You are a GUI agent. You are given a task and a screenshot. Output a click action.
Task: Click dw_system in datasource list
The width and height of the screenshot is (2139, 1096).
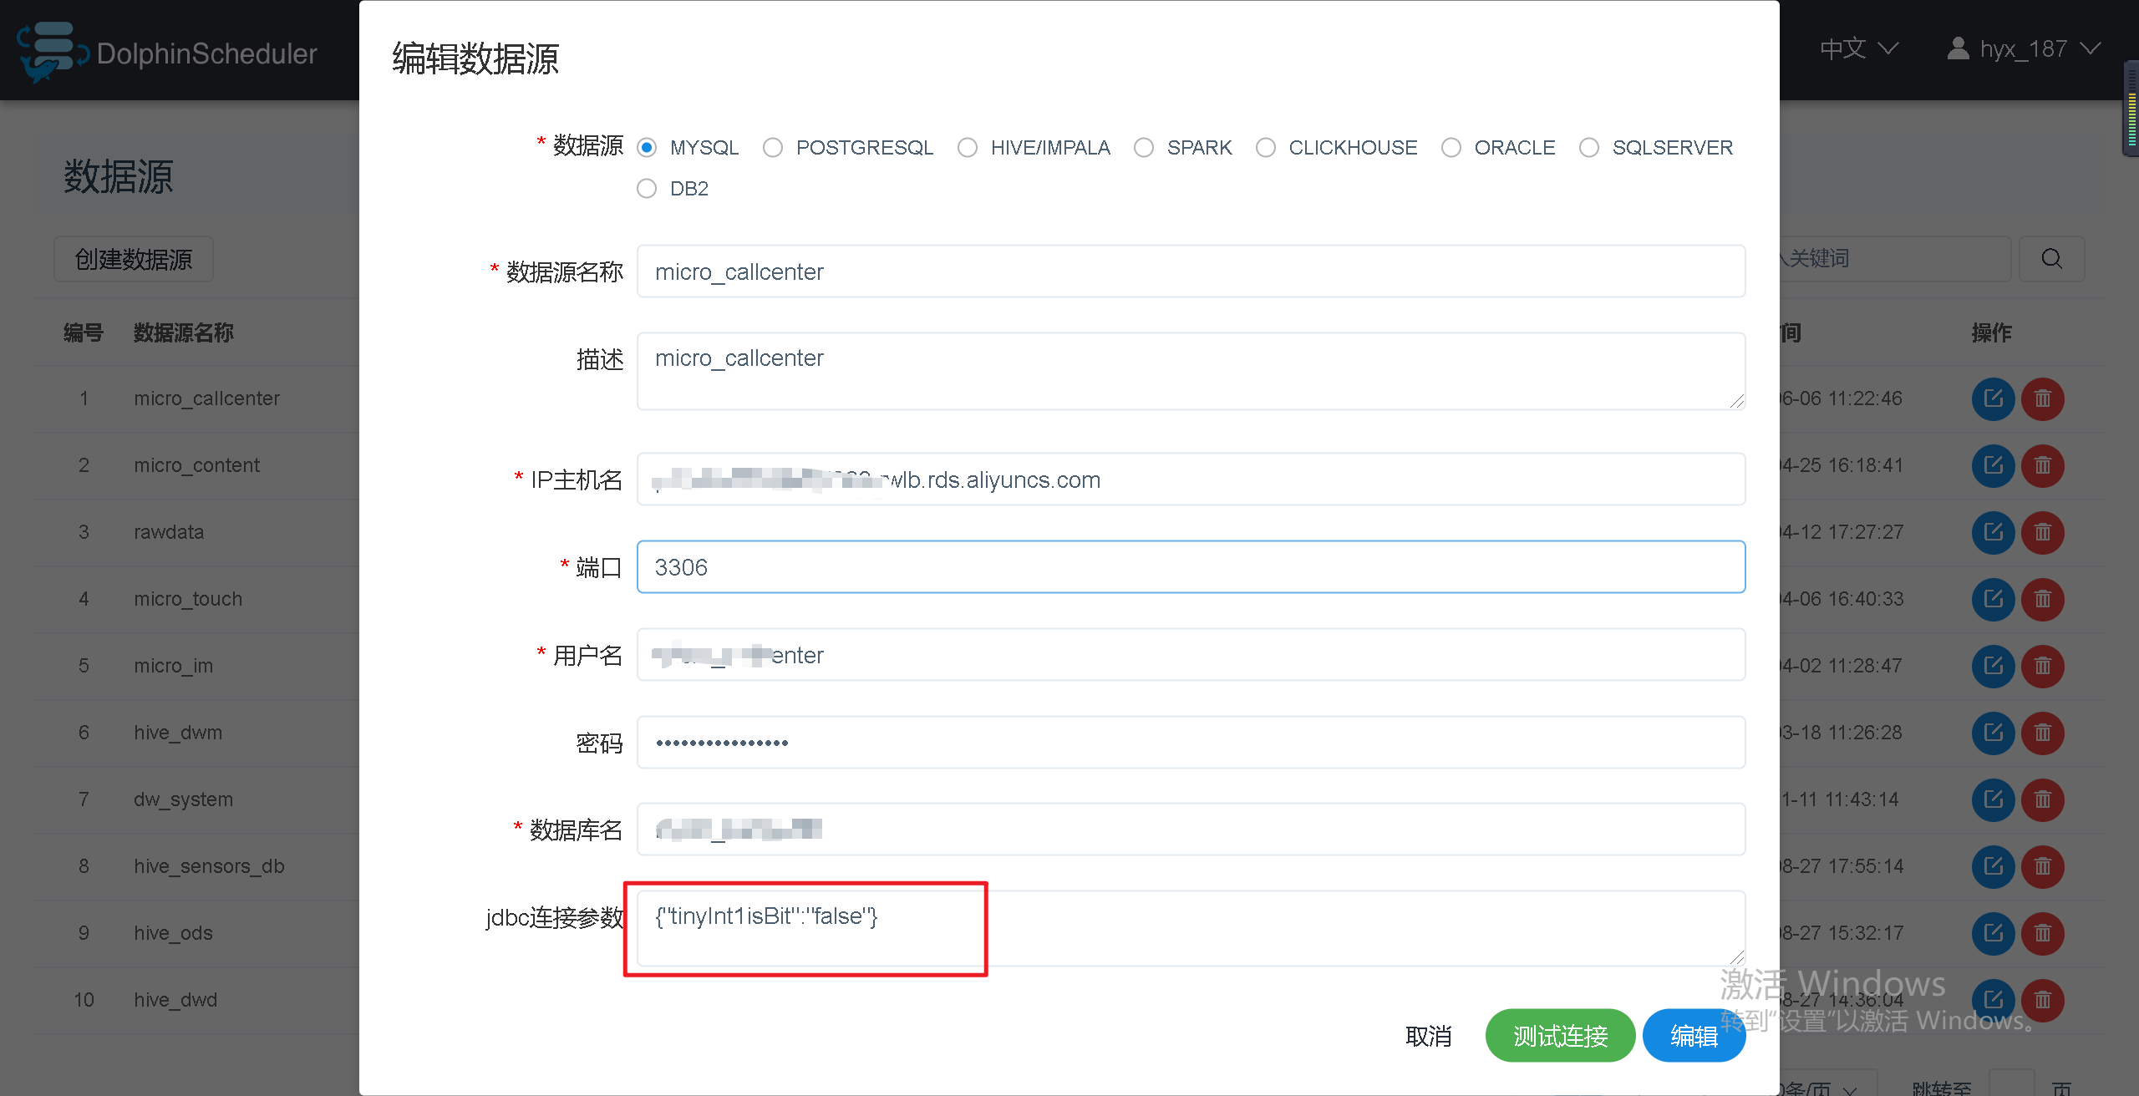183,799
